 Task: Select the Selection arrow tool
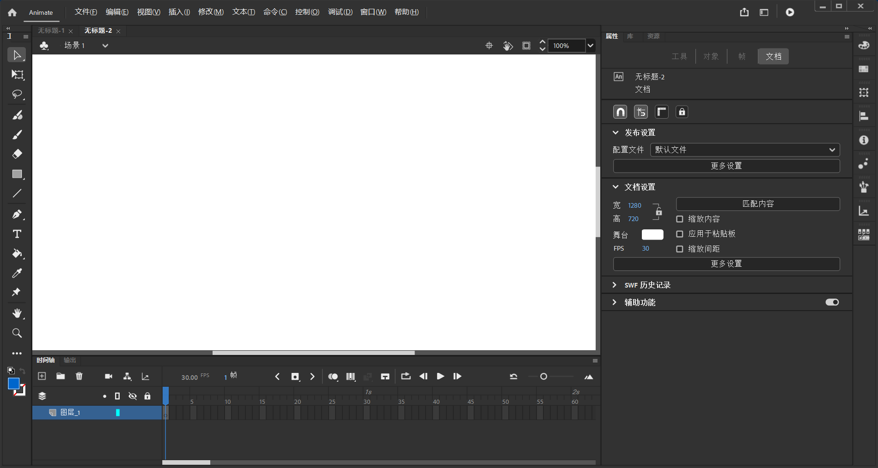click(x=17, y=55)
